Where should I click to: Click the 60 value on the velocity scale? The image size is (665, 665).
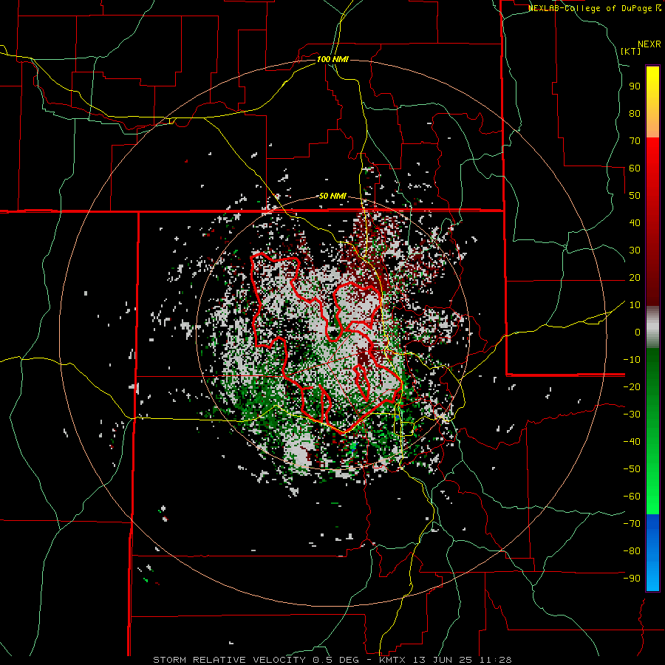coord(635,168)
